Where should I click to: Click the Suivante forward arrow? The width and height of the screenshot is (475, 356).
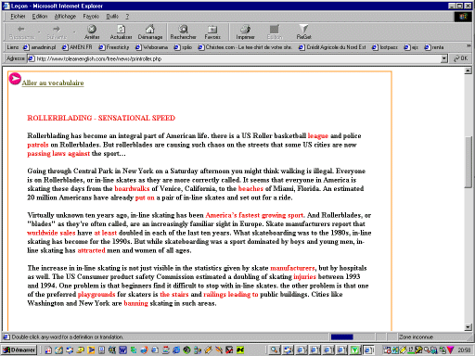coord(57,32)
